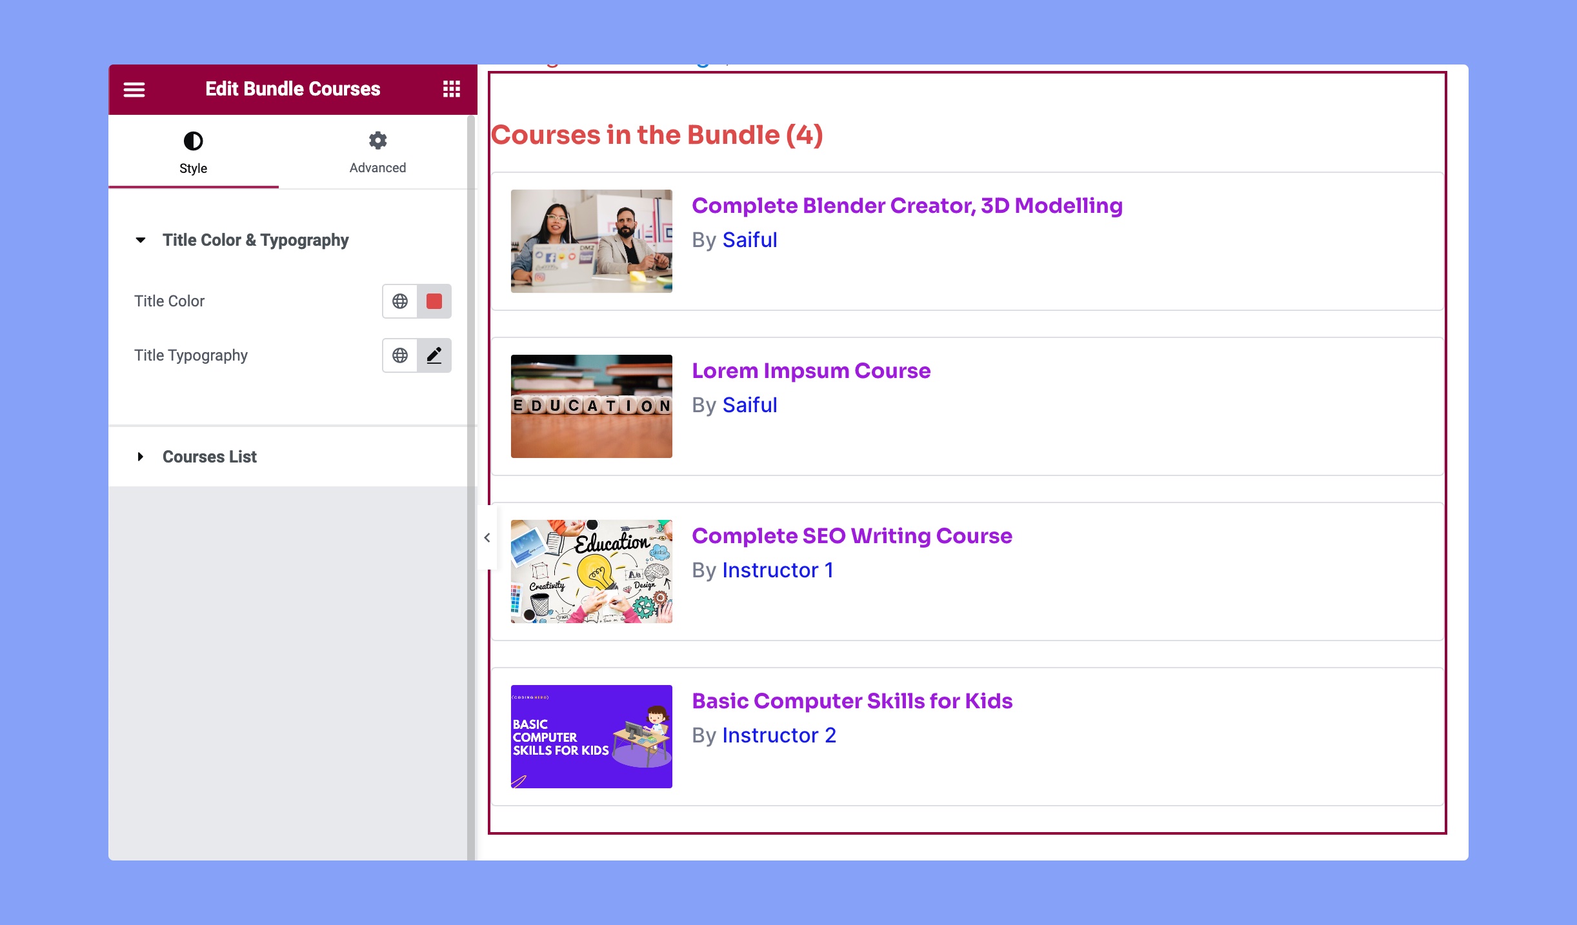
Task: Click Complete Blender Creator course thumbnail
Action: click(x=591, y=240)
